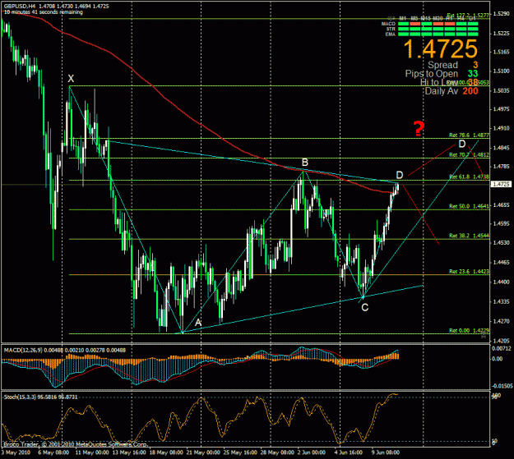Click the EMA row label in signal panel

(391, 34)
